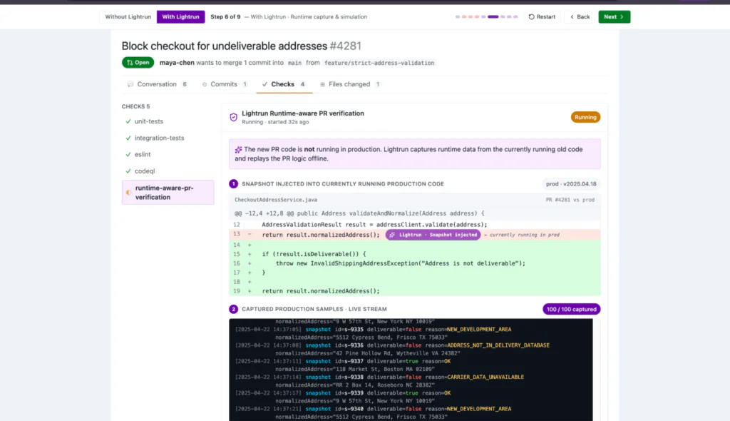730x421 pixels.
Task: Click the live stream log scrollbar
Action: click(x=597, y=370)
